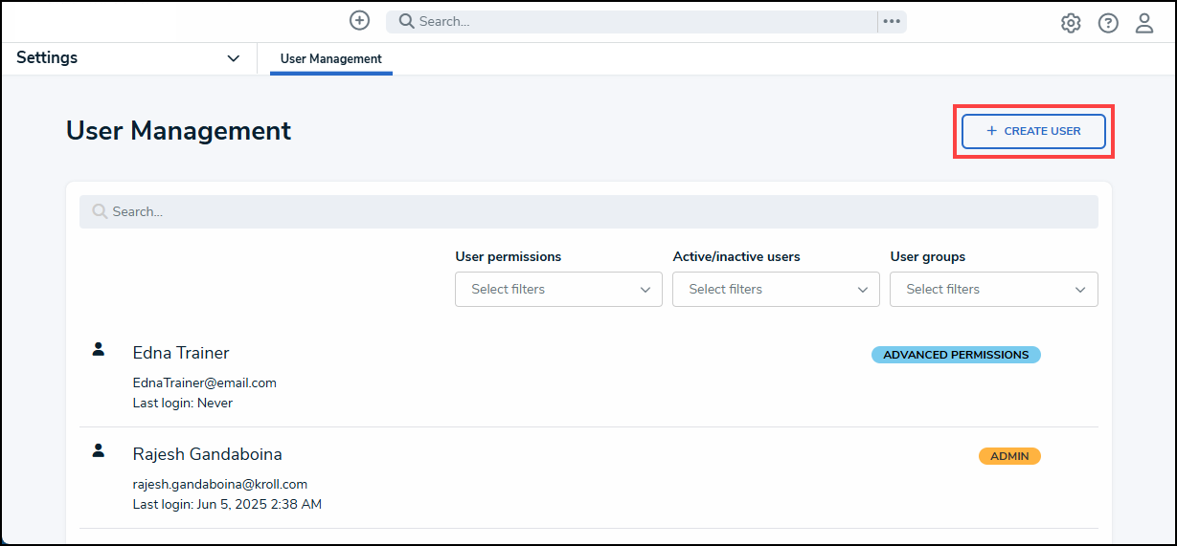Click the person icon beside Edna Trainer
Viewport: 1177px width, 546px height.
pyautogui.click(x=98, y=349)
